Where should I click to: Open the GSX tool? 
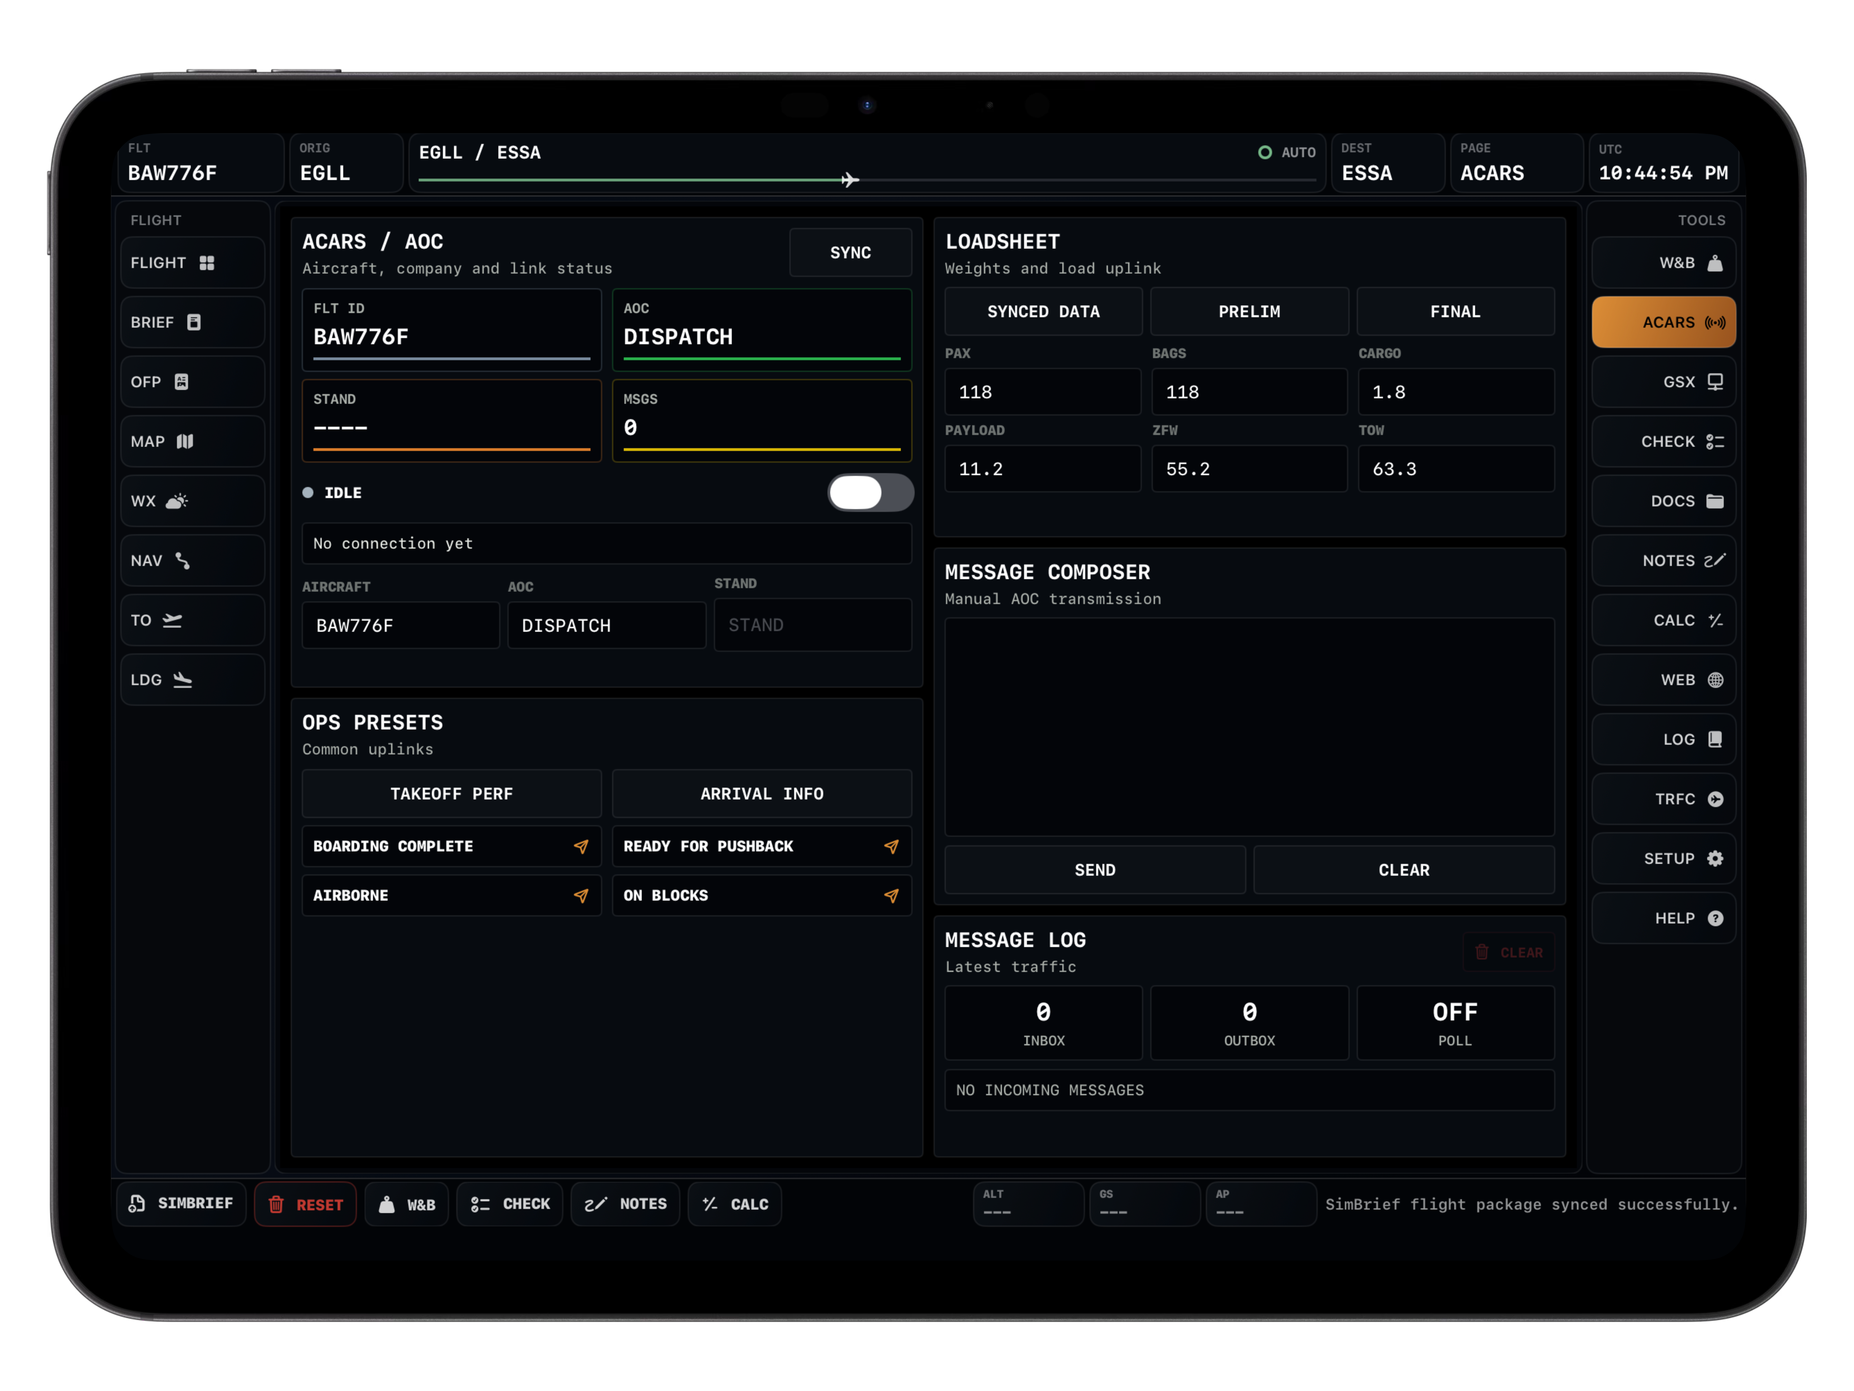(x=1664, y=381)
